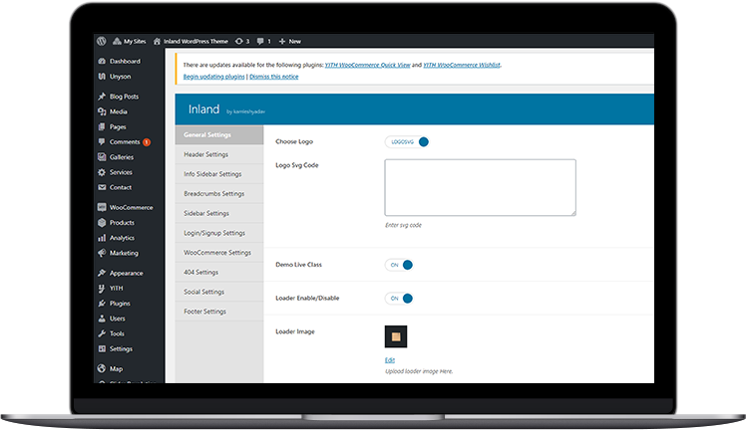Screen dimensions: 746x430
Task: Click the Plugins plug icon
Action: click(102, 304)
